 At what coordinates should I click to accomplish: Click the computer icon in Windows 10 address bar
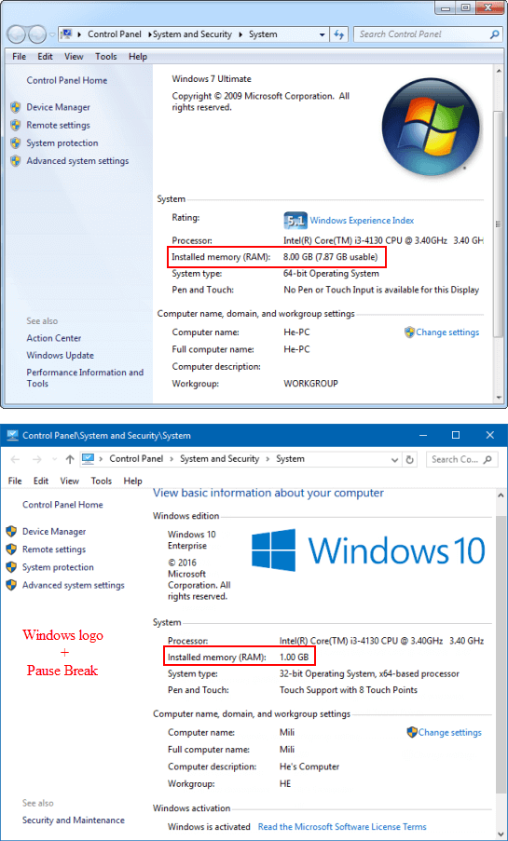tap(88, 459)
